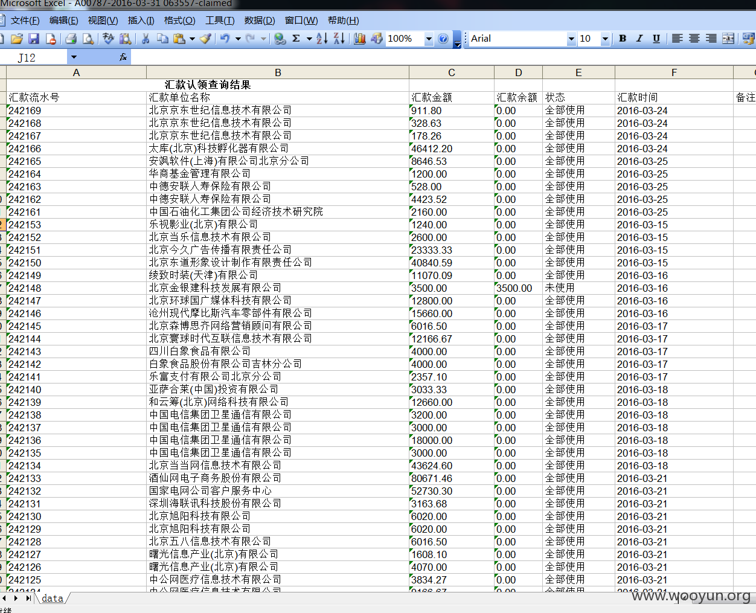Open the 插入(I) menu
The height and width of the screenshot is (613, 756).
point(141,21)
